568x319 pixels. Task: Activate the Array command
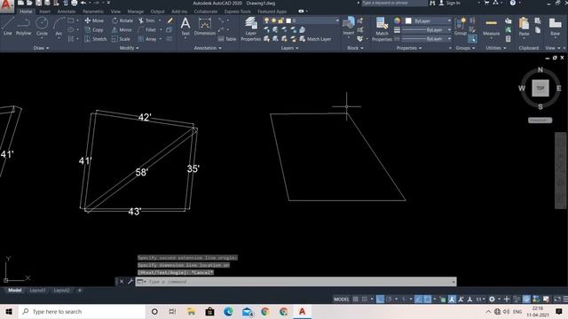coord(147,39)
